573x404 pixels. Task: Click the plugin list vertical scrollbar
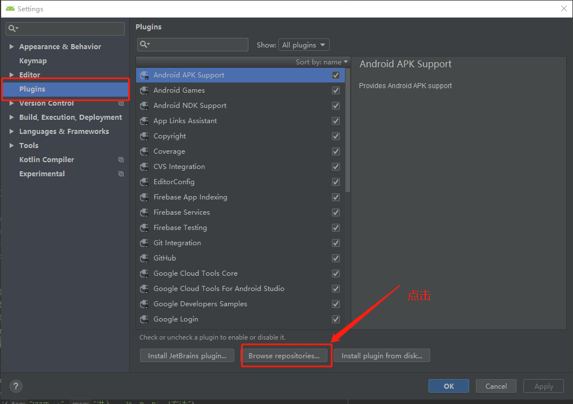(348, 130)
